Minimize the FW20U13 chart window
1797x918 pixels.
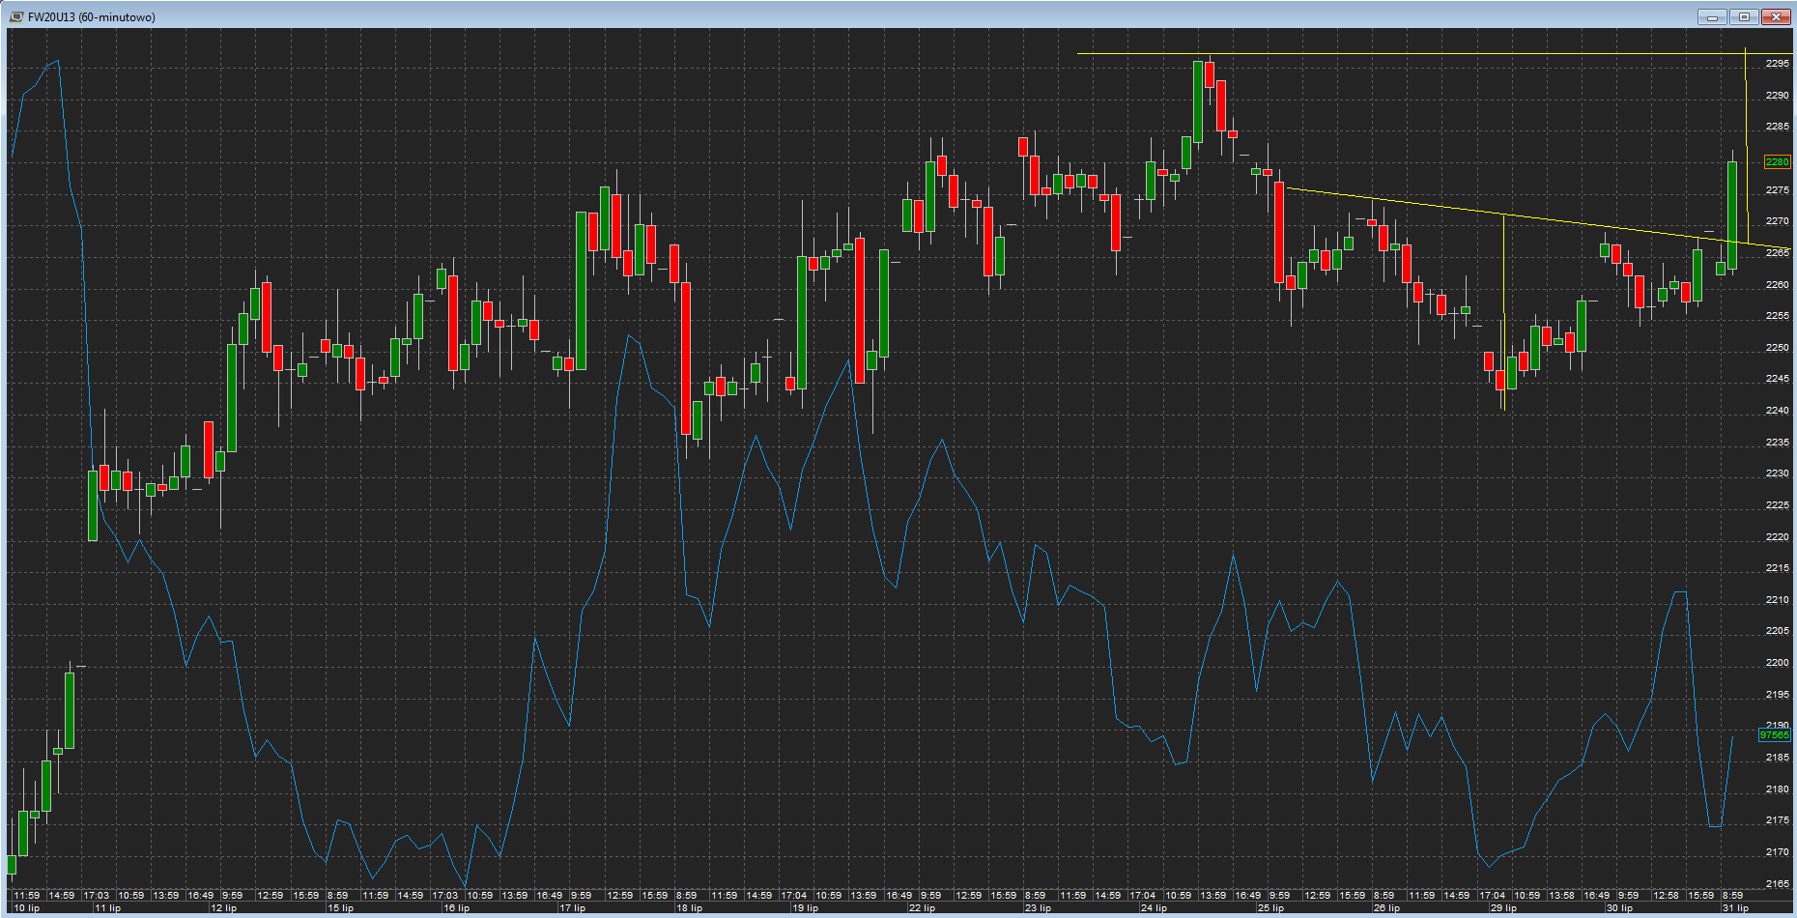coord(1712,16)
